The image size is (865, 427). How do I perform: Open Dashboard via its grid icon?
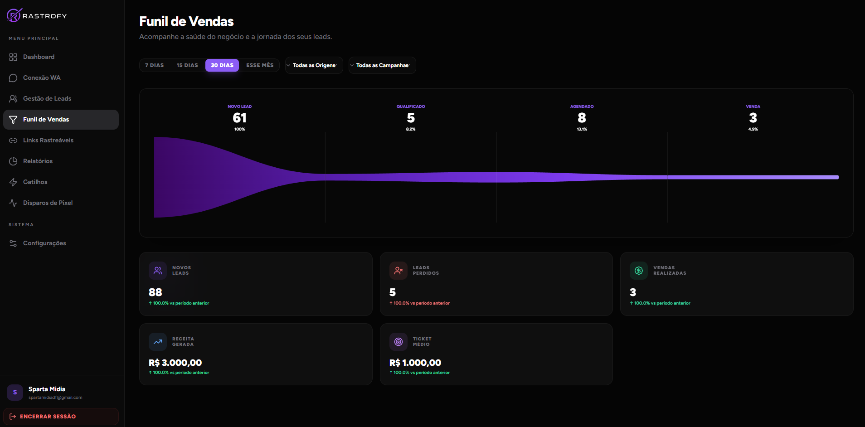tap(13, 57)
